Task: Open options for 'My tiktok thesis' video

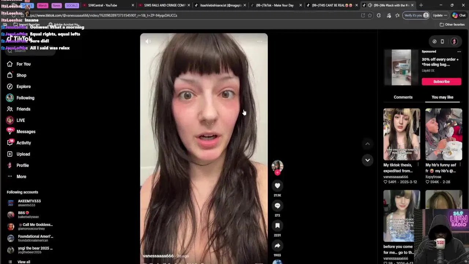Action: click(418, 165)
